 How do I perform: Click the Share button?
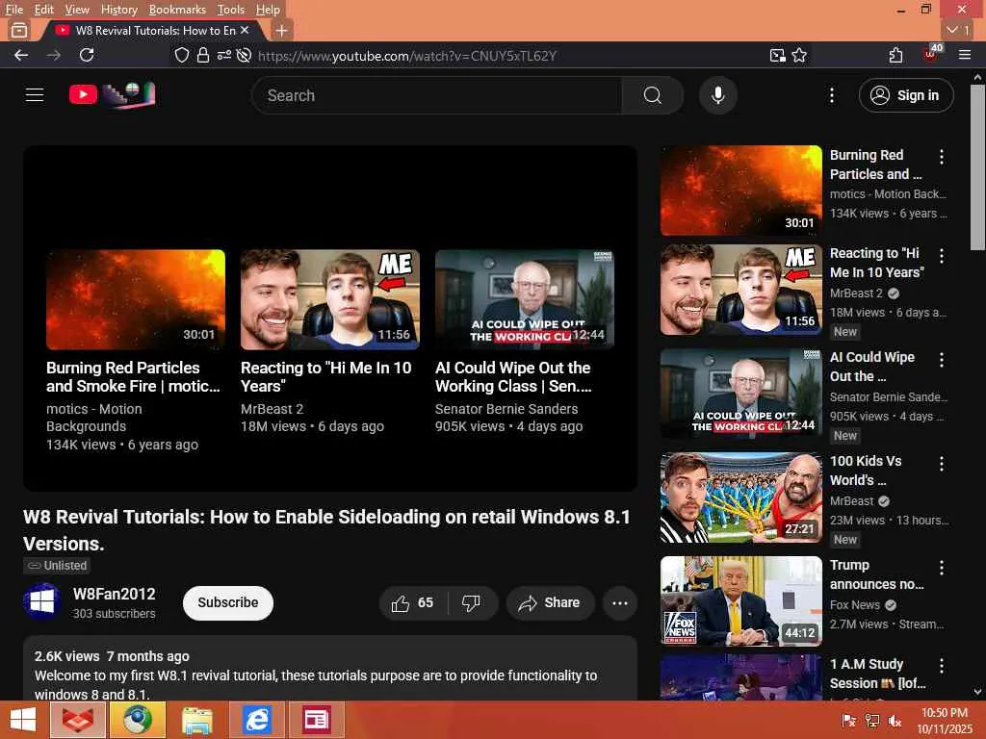point(550,602)
